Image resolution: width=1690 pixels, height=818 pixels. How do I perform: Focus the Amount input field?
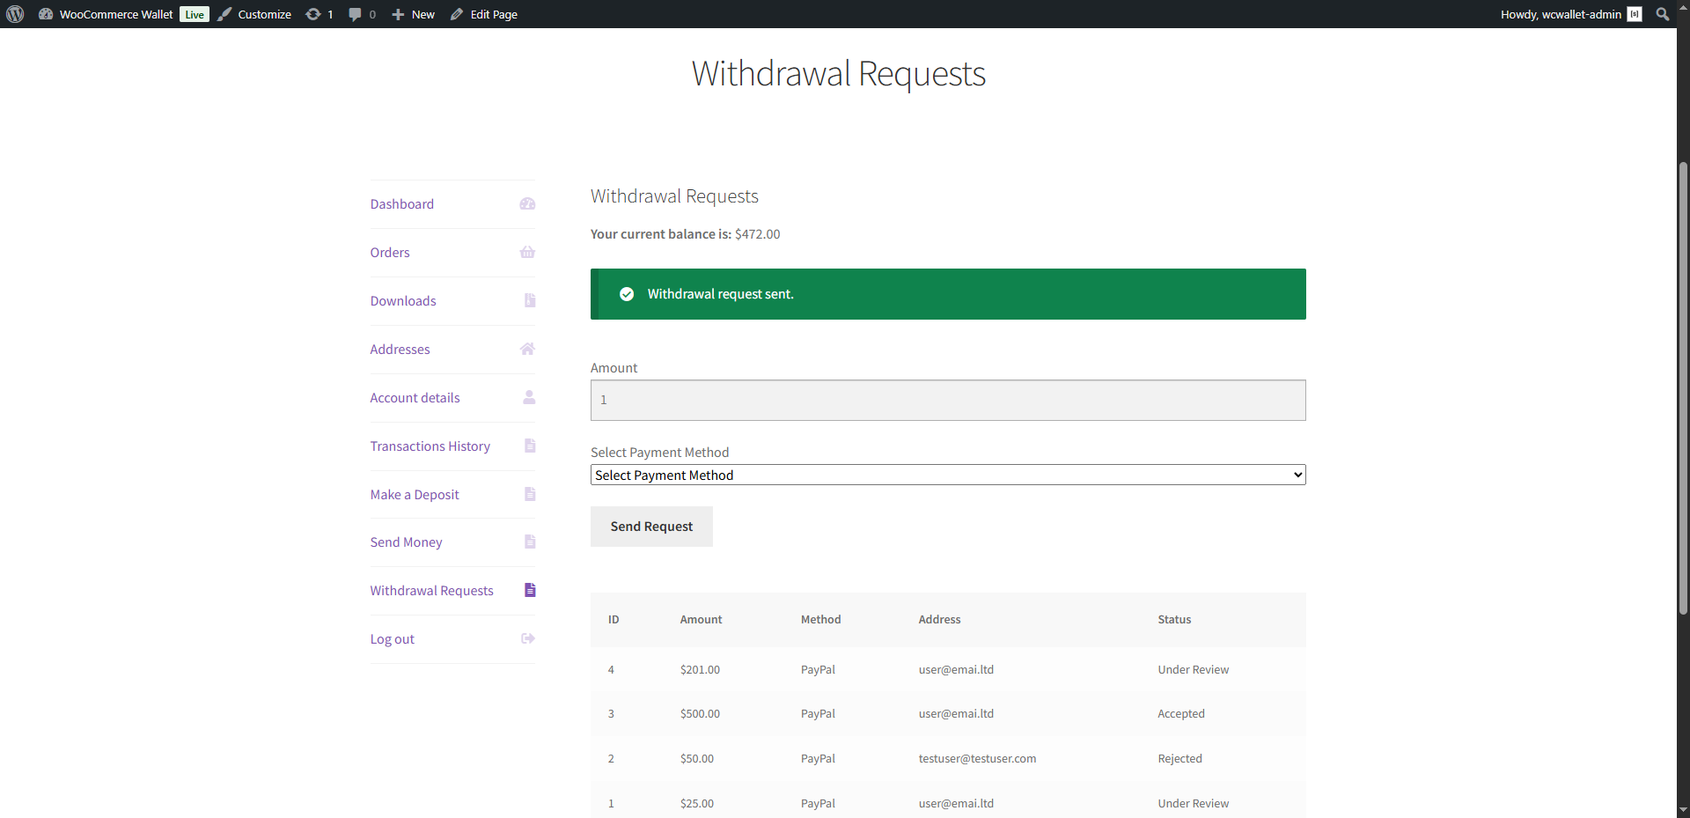(x=947, y=401)
